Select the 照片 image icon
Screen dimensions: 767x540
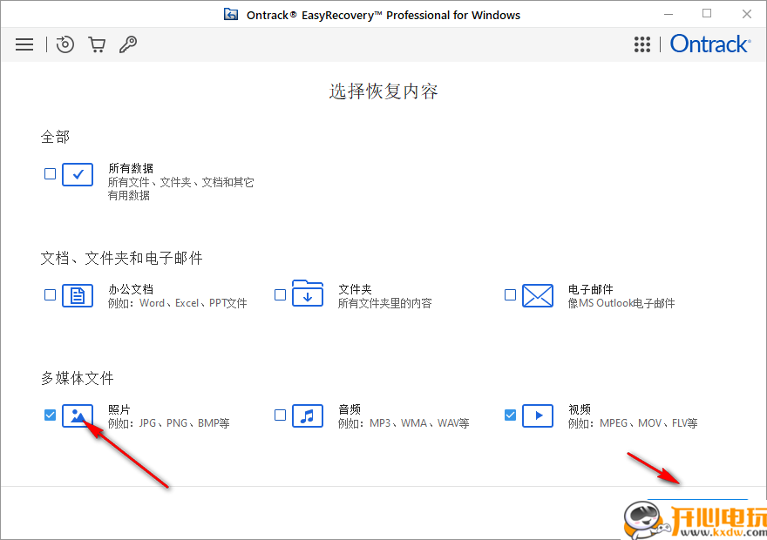click(78, 415)
